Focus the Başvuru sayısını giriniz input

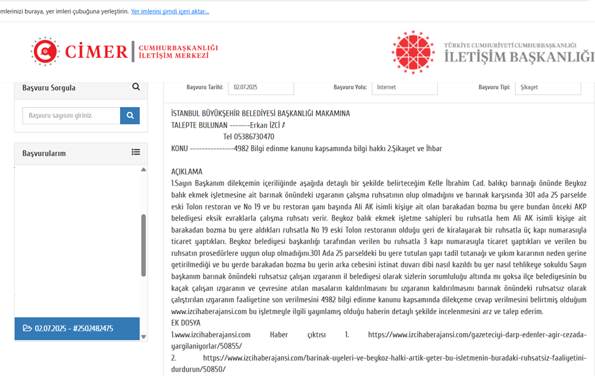pos(71,115)
